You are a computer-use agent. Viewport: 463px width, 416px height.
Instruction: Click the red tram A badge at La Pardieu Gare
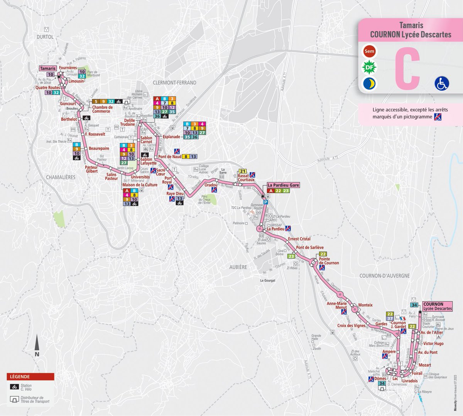coord(270,191)
